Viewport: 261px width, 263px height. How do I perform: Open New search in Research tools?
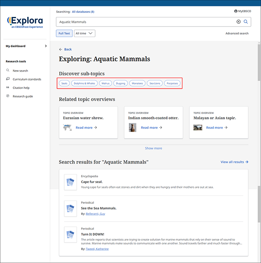(x=20, y=71)
